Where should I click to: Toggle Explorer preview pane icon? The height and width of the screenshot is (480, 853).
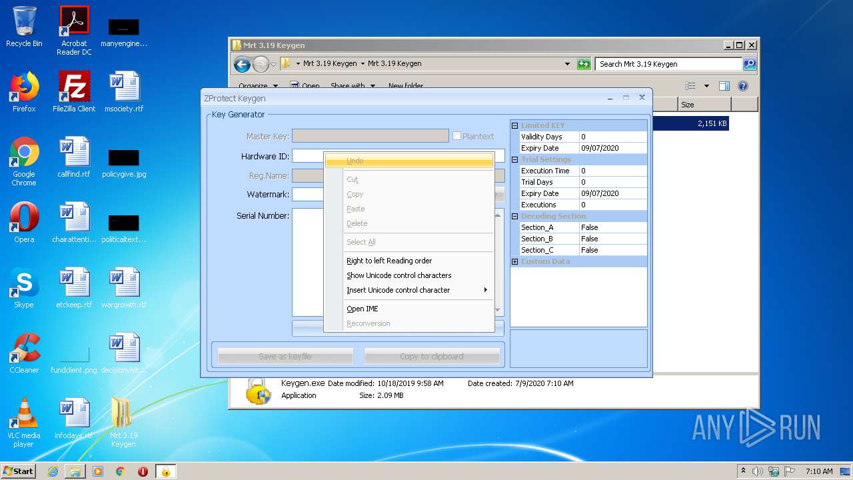(724, 86)
